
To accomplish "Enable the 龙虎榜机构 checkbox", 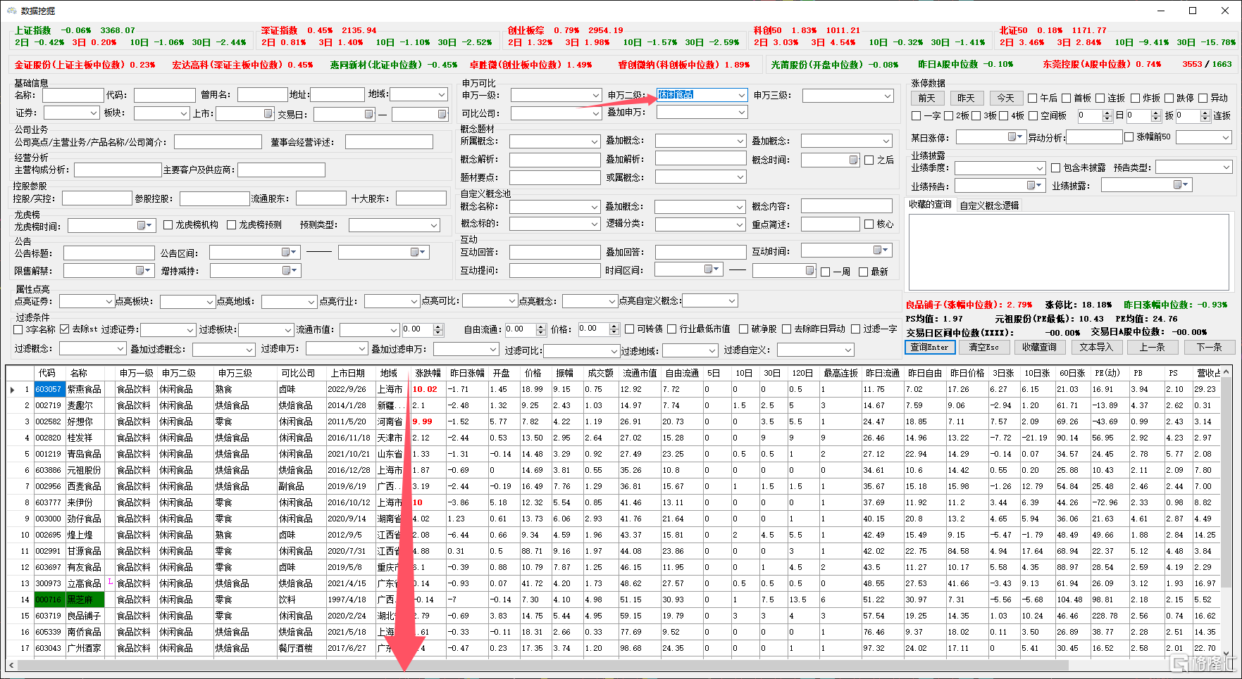I will [x=168, y=225].
